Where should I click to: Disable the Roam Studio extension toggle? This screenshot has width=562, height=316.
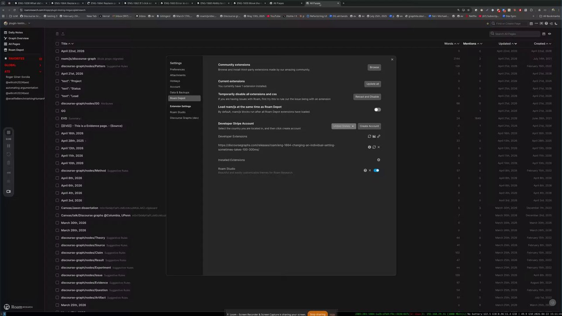click(x=376, y=170)
